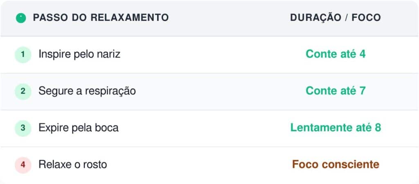Click the green dot in the table header
419x184 pixels.
tap(21, 18)
